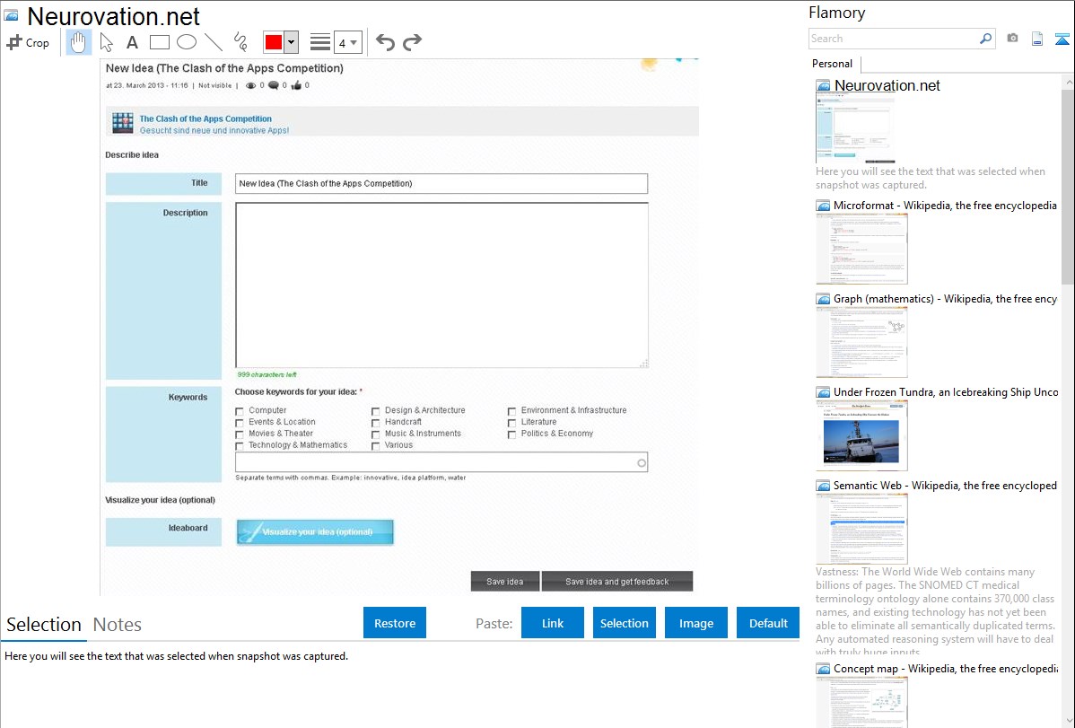This screenshot has width=1075, height=728.
Task: Open the Semantic Web snapshot thumbnail
Action: pyautogui.click(x=861, y=529)
